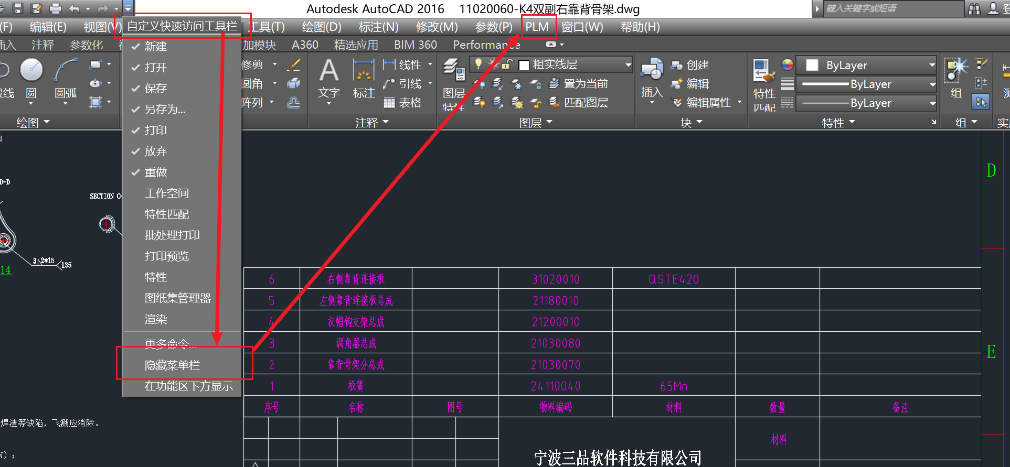Image resolution: width=1010 pixels, height=467 pixels.
Task: Click the binoculars search icon in title bar
Action: tap(974, 8)
